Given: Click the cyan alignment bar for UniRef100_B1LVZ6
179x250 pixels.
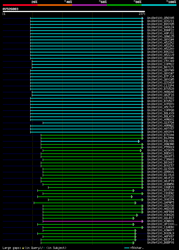Looking at the screenshot, I should (90, 141).
